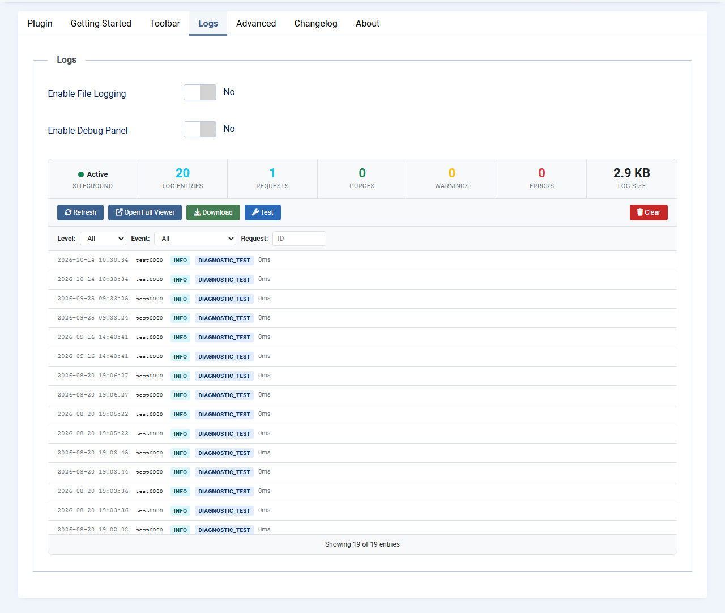Toggle the Enable File Logging switch

click(200, 92)
